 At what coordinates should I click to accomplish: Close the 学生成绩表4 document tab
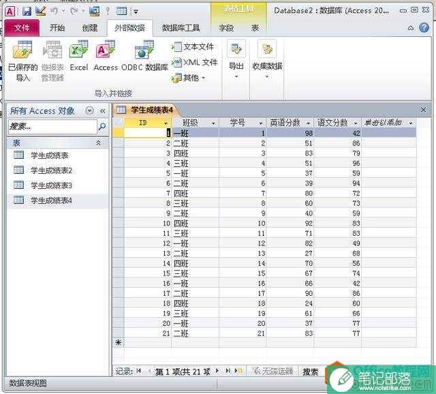(423, 110)
